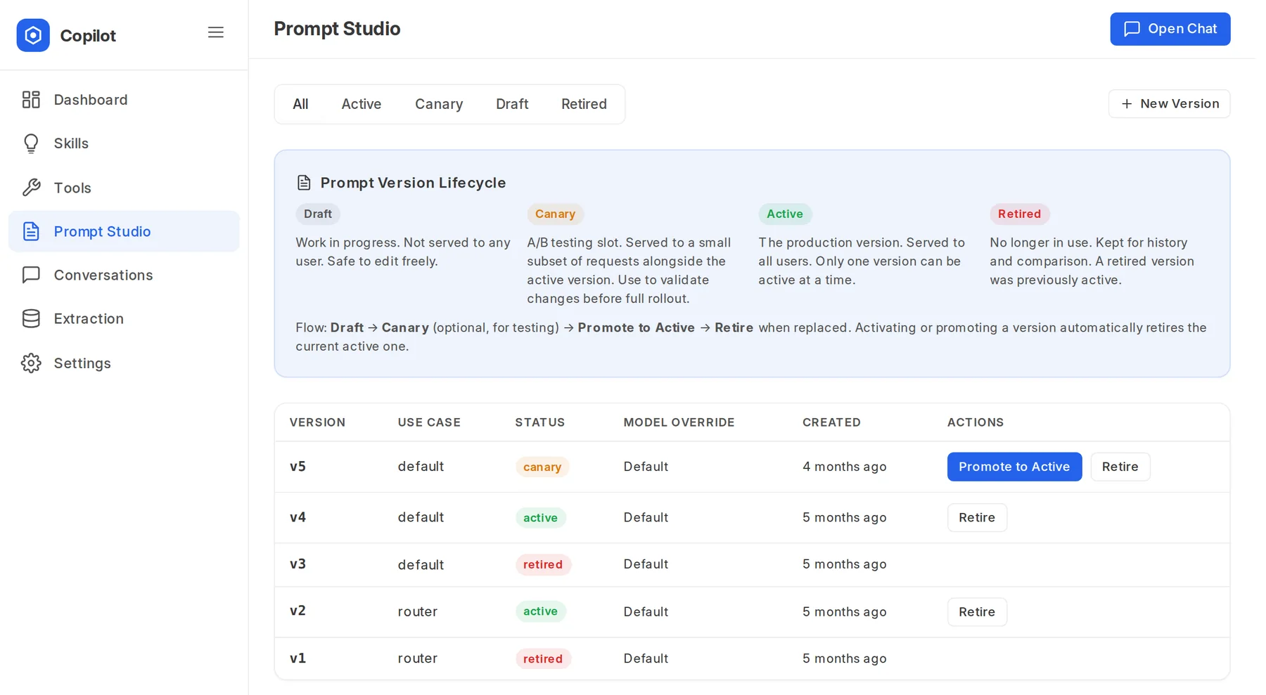Click the active status badge on v2
This screenshot has height=695, width=1266.
(540, 611)
